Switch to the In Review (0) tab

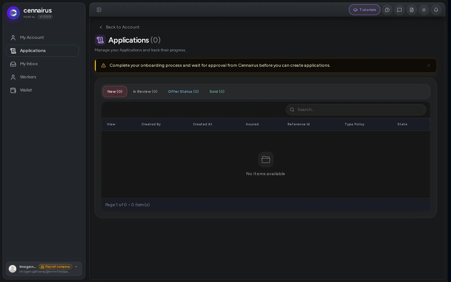145,91
